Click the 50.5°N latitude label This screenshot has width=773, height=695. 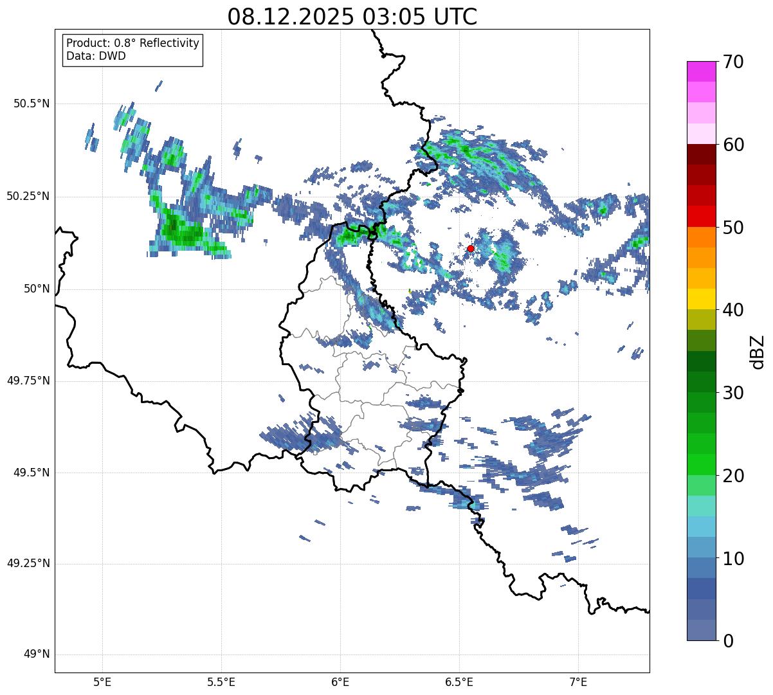pos(32,104)
